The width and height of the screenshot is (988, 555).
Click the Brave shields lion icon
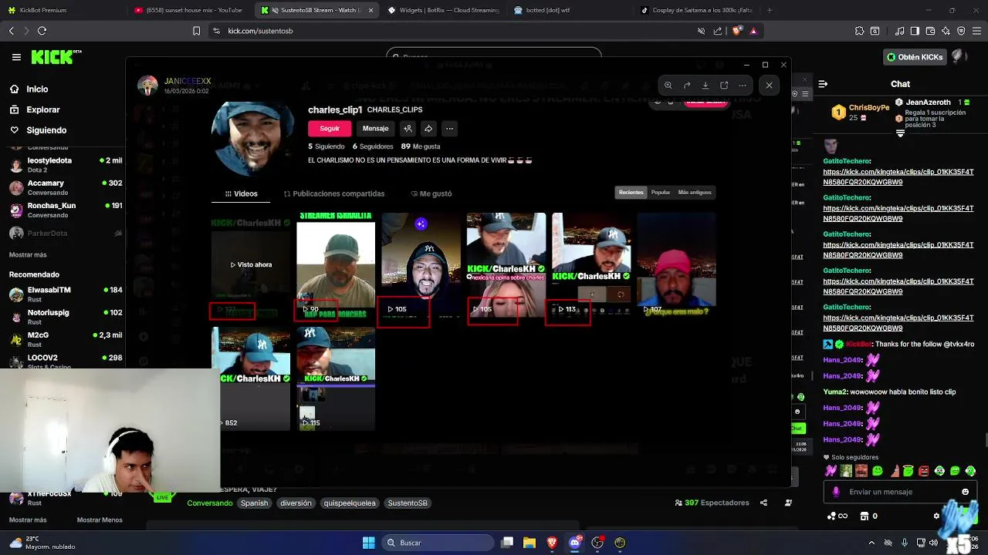coord(736,31)
